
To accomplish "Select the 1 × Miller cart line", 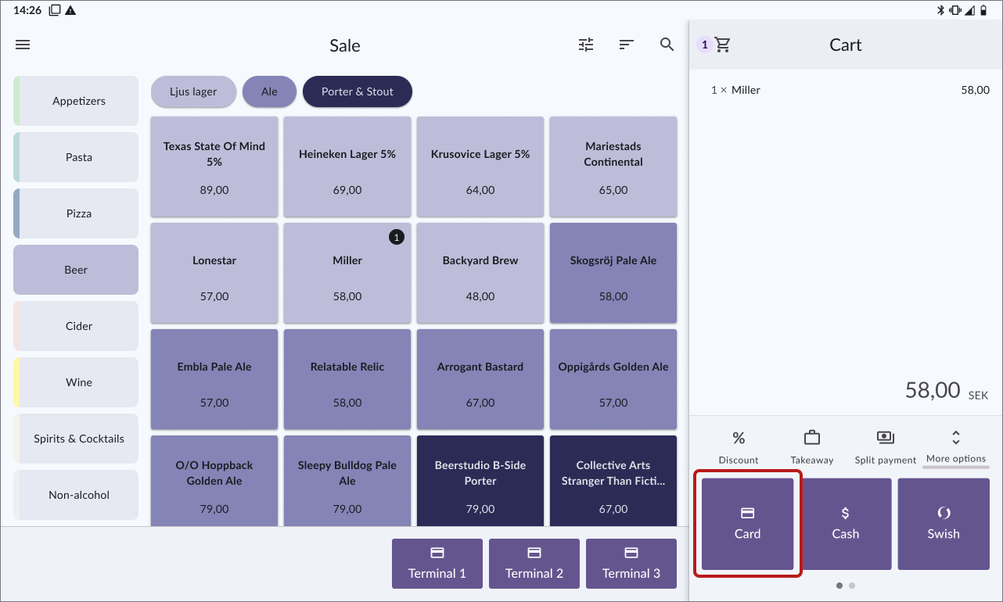I will tap(846, 90).
